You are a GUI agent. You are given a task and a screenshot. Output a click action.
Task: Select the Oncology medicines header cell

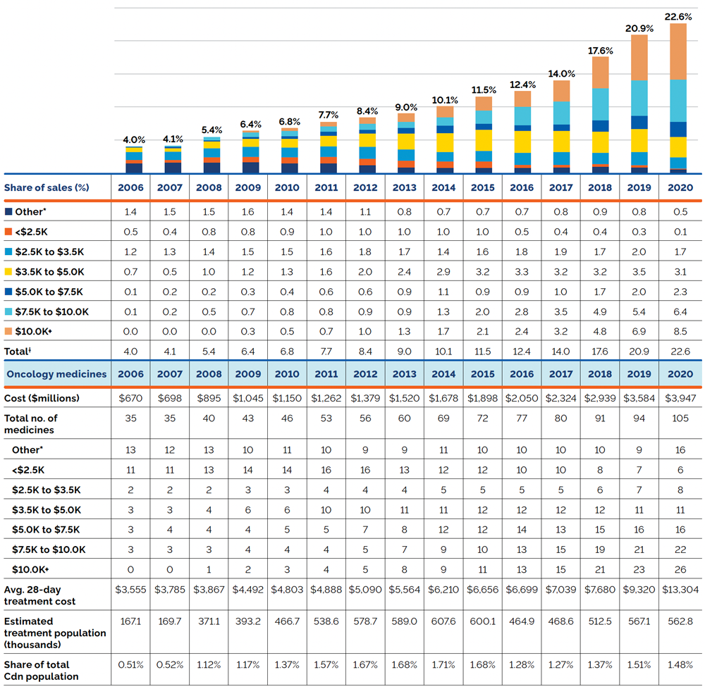pos(56,374)
